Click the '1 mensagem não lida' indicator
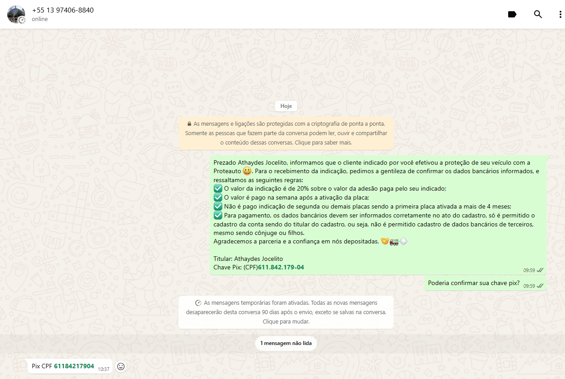The width and height of the screenshot is (565, 379). point(286,343)
